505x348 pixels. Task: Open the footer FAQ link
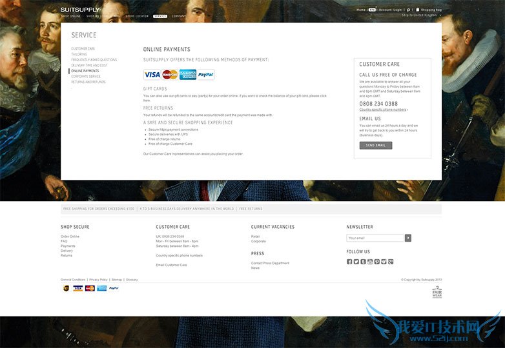tap(64, 241)
